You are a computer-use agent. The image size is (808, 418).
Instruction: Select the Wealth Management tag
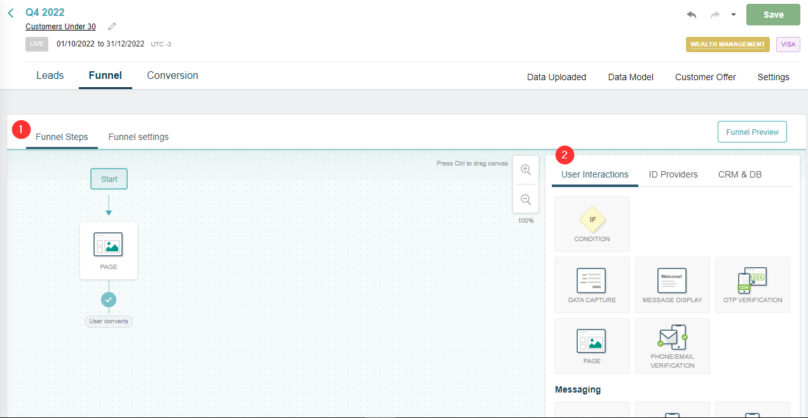coord(727,45)
